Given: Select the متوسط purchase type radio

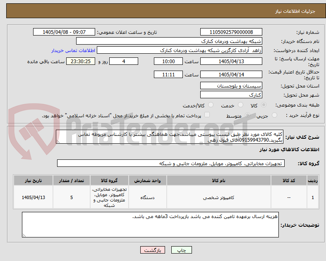Looking at the screenshot, I should [247, 115].
